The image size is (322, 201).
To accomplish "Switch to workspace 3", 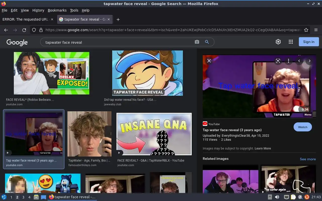I will pos(23,197).
